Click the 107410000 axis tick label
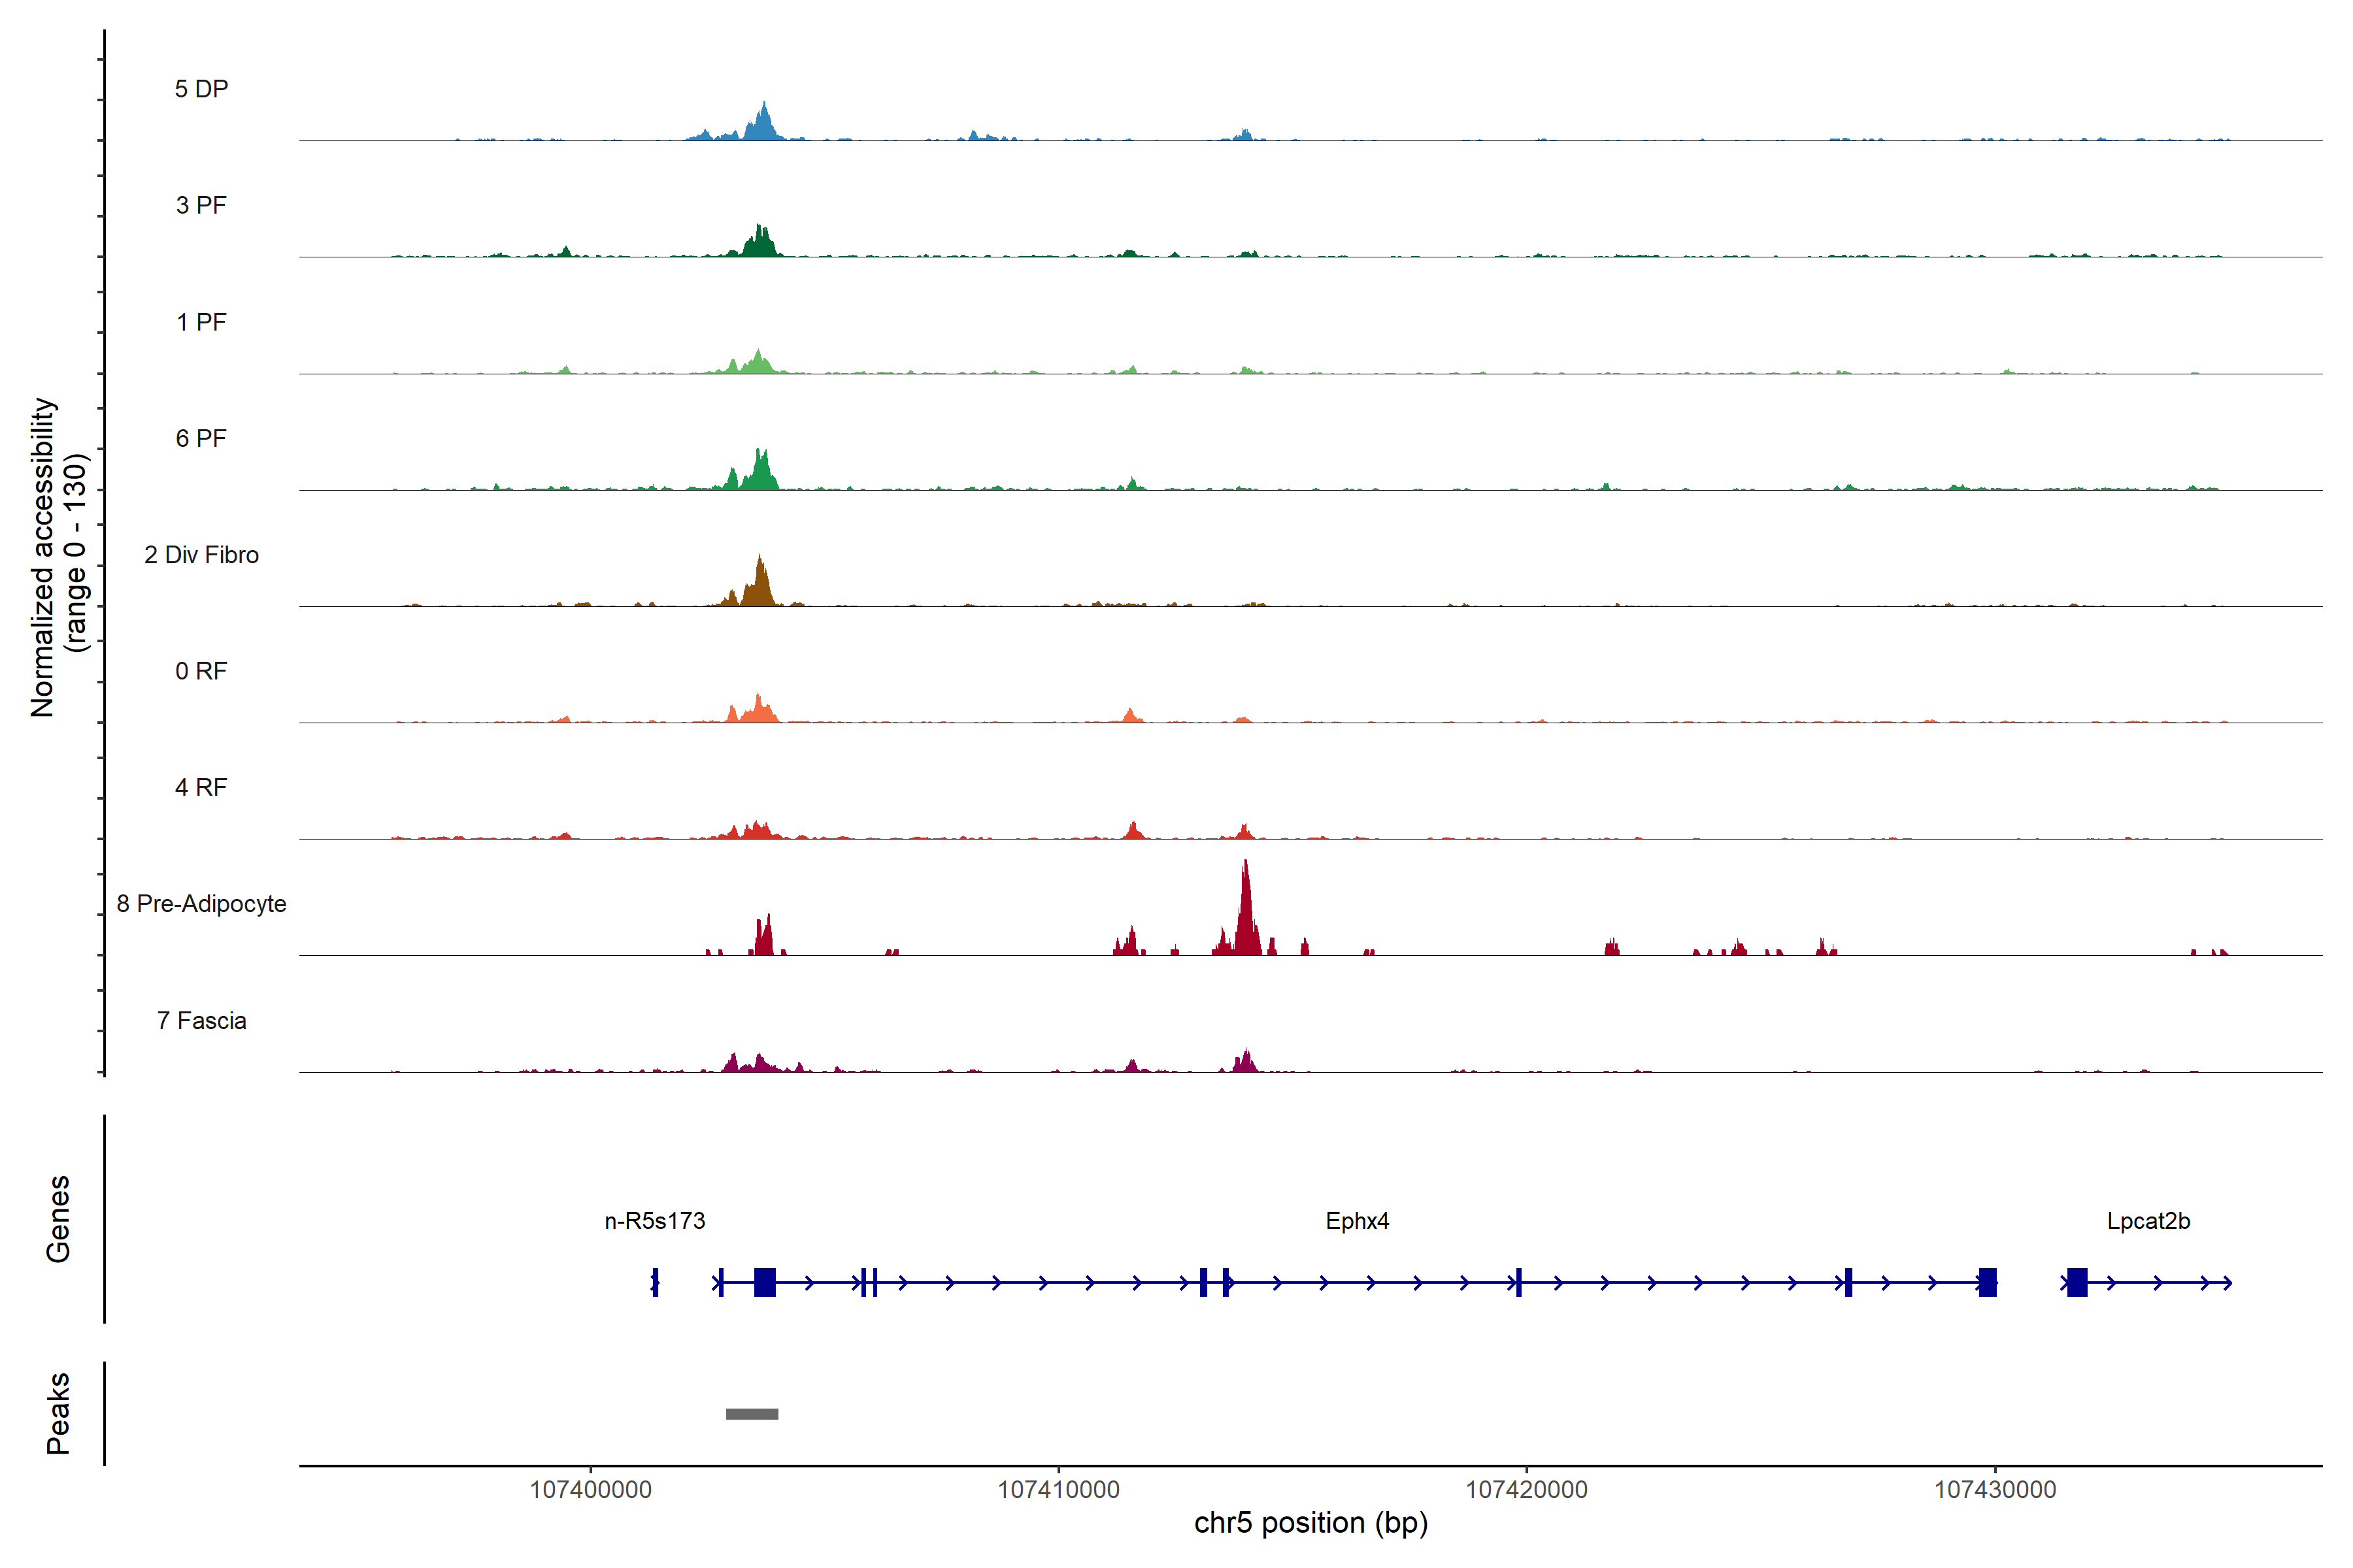This screenshot has height=1568, width=2353. point(1058,1489)
